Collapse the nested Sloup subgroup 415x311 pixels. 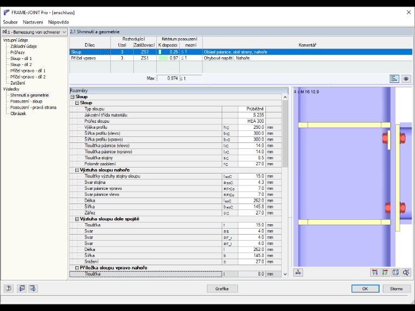[77, 103]
